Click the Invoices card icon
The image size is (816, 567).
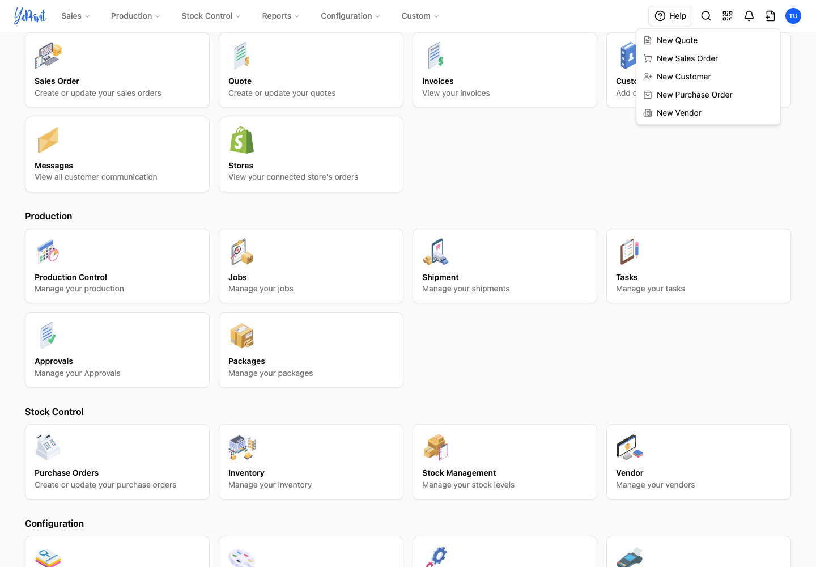436,56
